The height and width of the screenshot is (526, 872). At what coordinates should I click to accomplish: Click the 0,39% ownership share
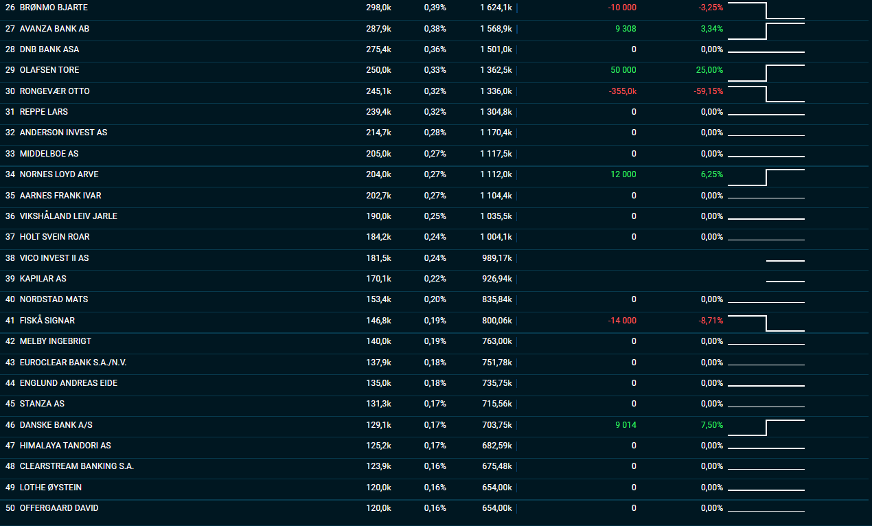tap(435, 8)
